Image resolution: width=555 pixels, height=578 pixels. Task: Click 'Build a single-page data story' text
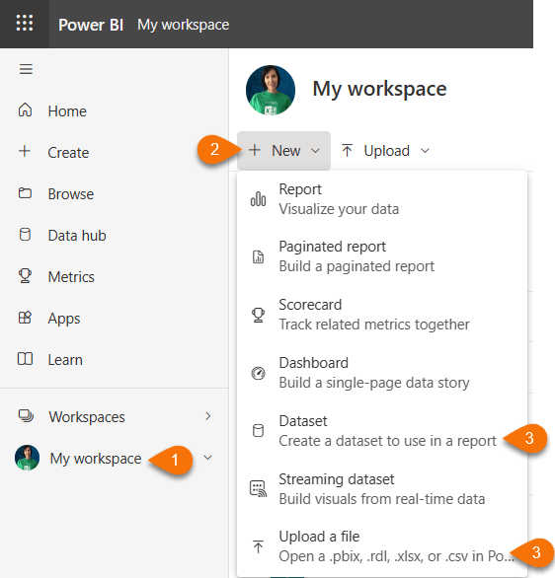[374, 383]
